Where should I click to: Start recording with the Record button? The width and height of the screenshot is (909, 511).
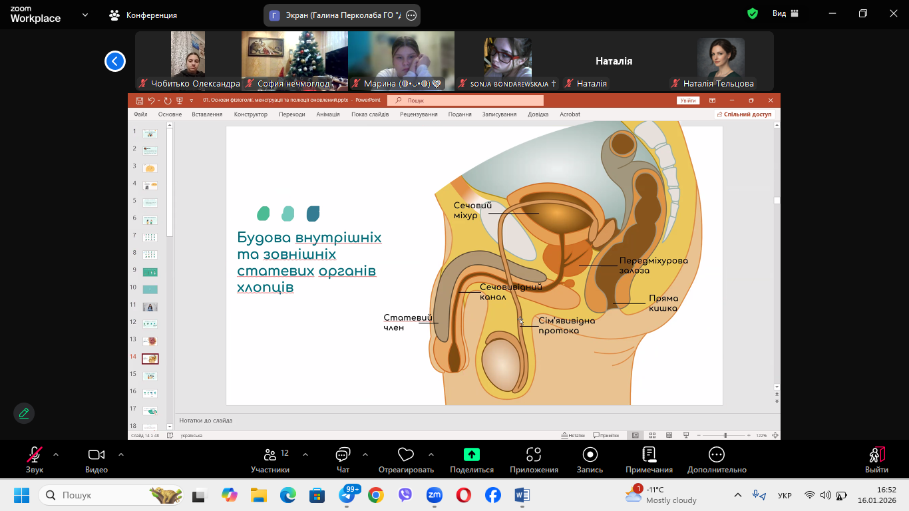pos(590,459)
